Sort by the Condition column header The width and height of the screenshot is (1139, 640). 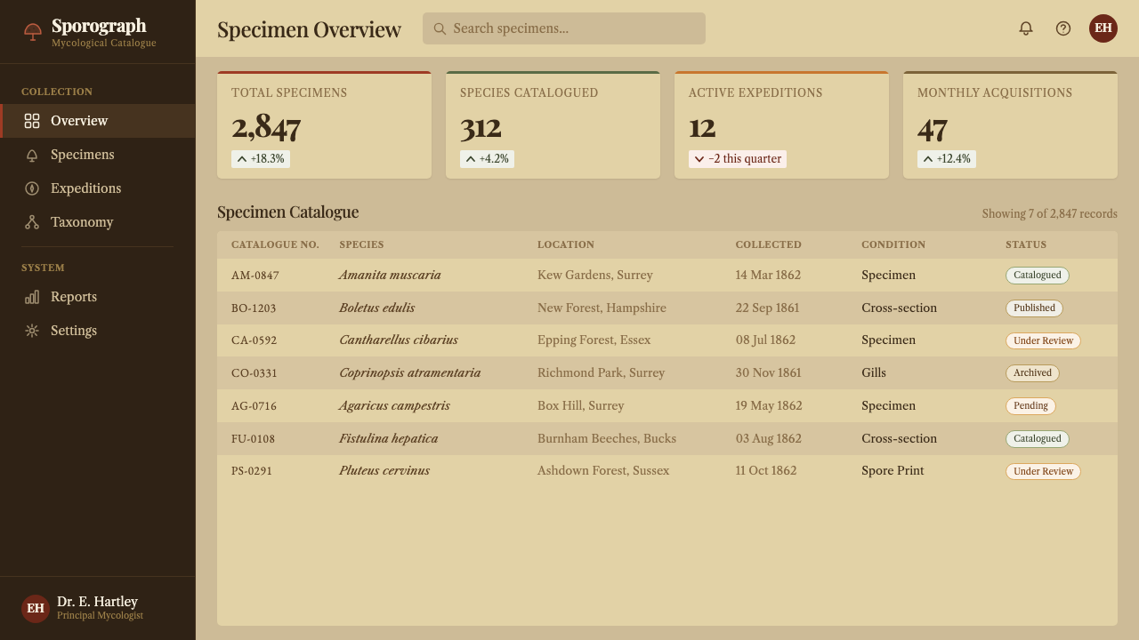(x=893, y=244)
